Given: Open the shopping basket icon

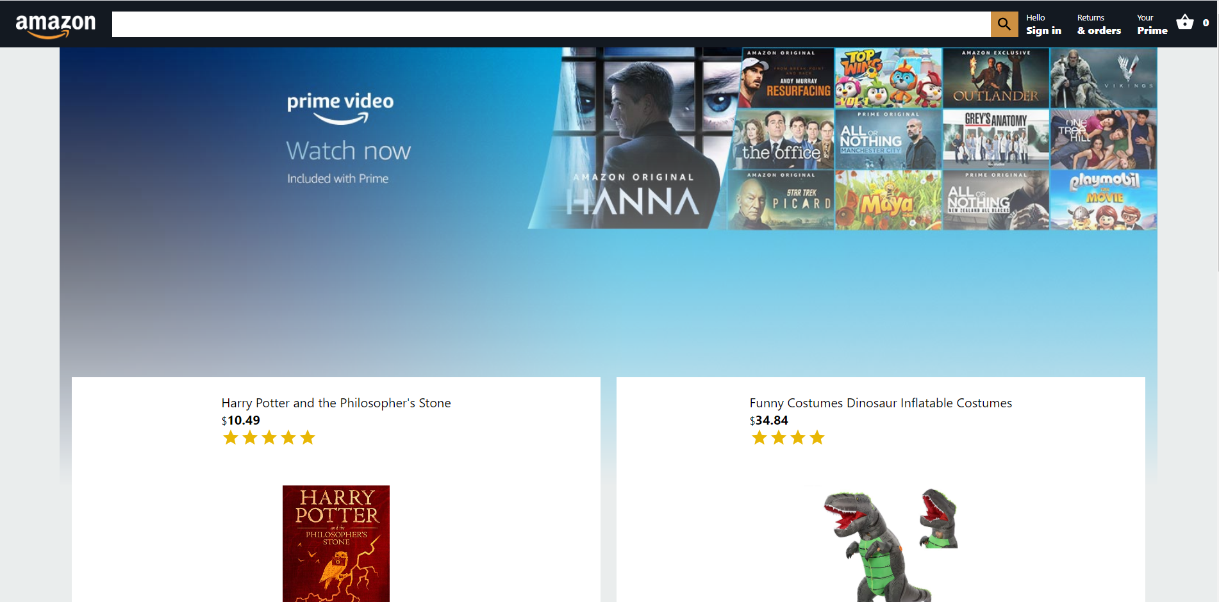Looking at the screenshot, I should (x=1185, y=22).
